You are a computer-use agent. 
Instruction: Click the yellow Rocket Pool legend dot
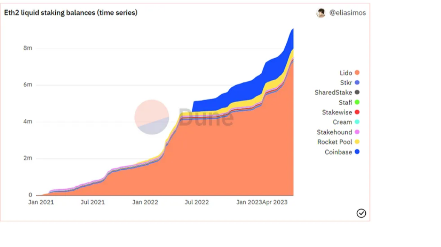(357, 142)
